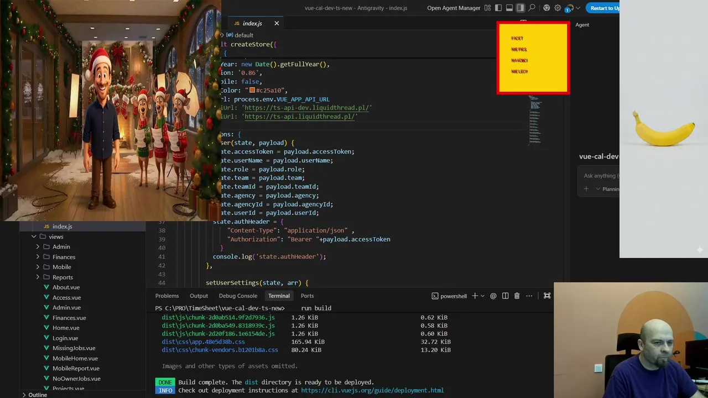Image resolution: width=708 pixels, height=398 pixels.
Task: Click dist\css\app.48e5d38b.css path in terminal
Action: [x=203, y=342]
